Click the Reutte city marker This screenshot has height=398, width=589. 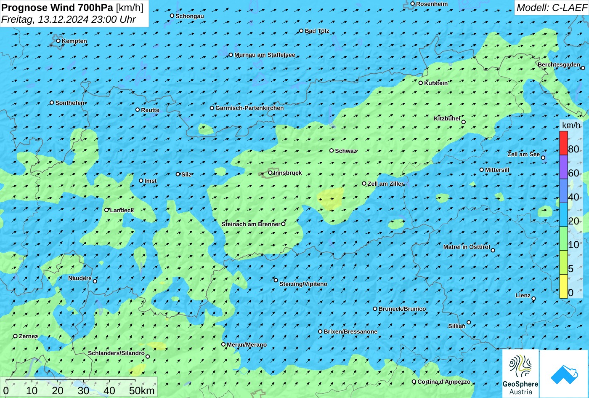138,110
